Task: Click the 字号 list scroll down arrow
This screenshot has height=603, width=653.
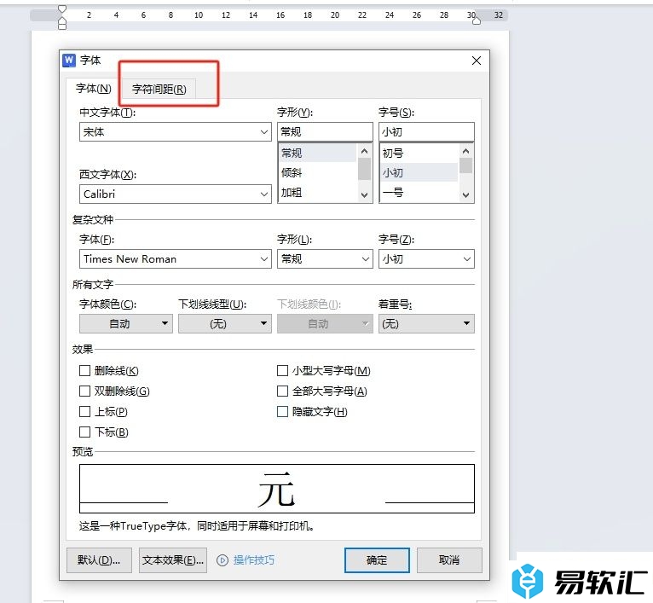Action: pyautogui.click(x=466, y=195)
